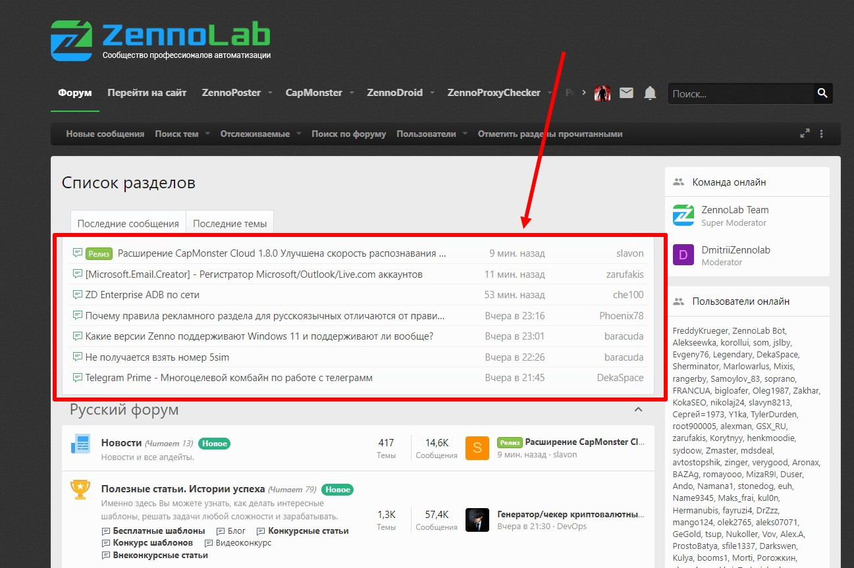
Task: Switch to the Последние темы tab
Action: (x=230, y=223)
